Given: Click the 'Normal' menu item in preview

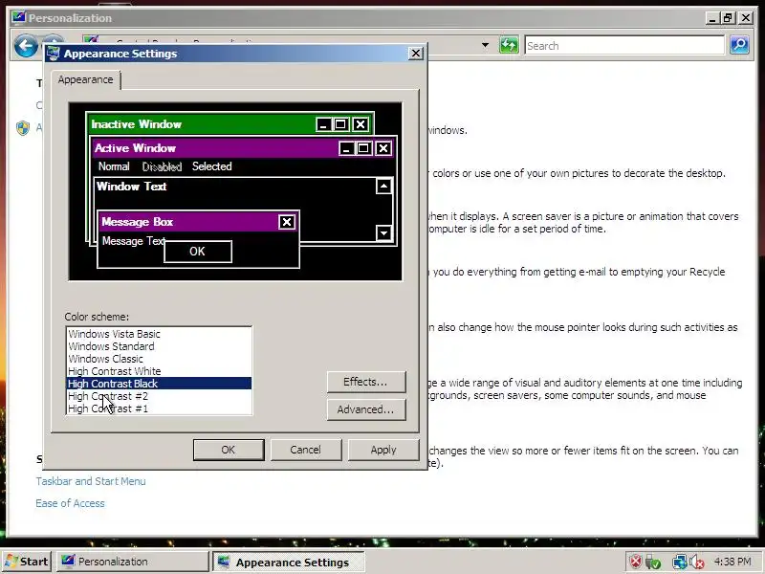Looking at the screenshot, I should (114, 166).
